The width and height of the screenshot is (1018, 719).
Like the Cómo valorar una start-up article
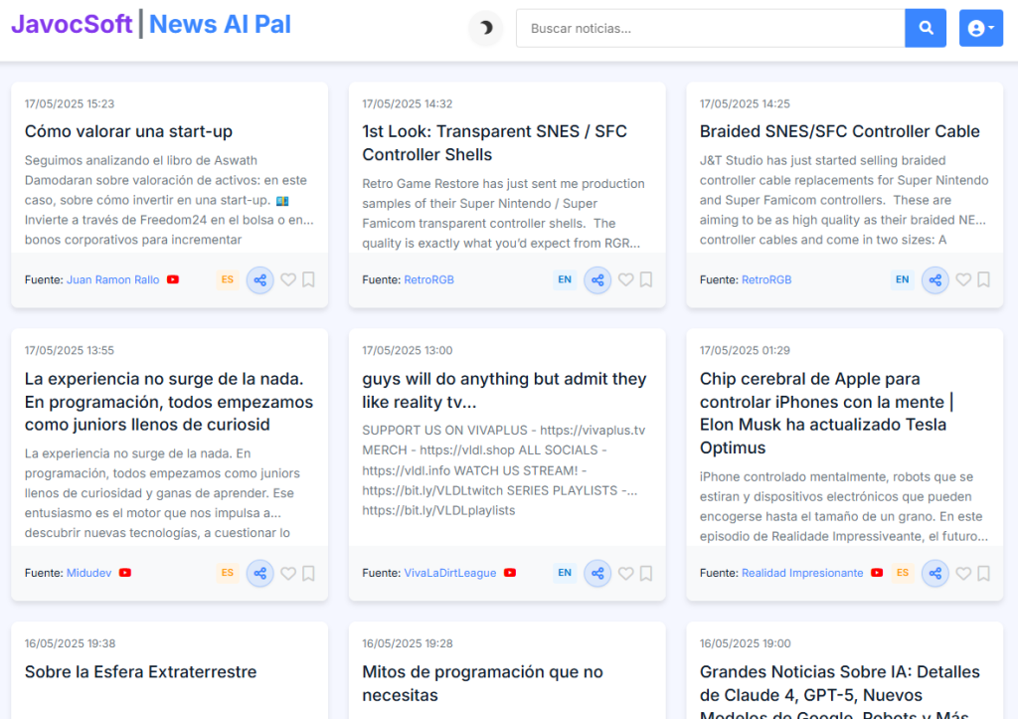coord(288,279)
